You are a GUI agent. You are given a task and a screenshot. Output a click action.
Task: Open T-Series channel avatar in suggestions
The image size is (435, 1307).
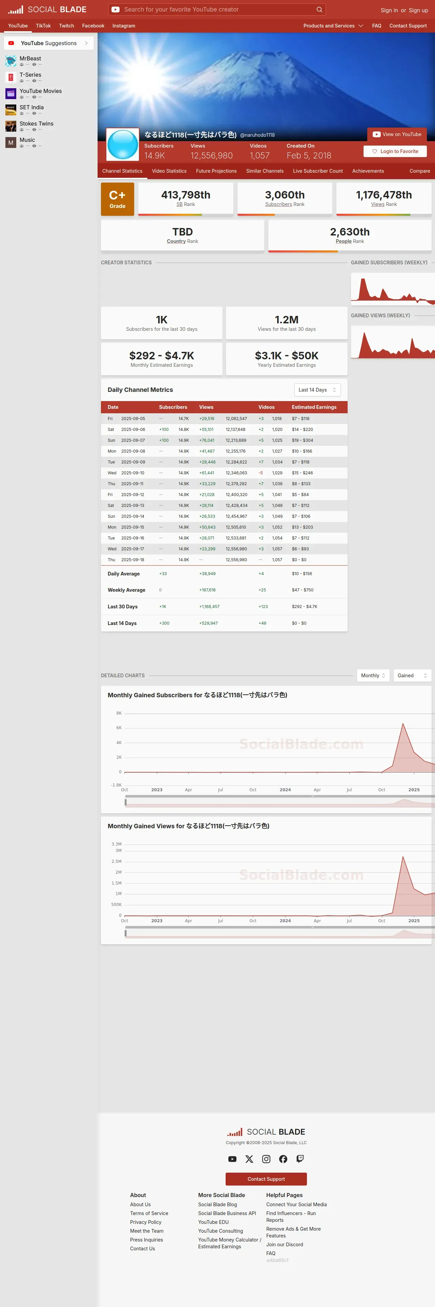pos(11,78)
